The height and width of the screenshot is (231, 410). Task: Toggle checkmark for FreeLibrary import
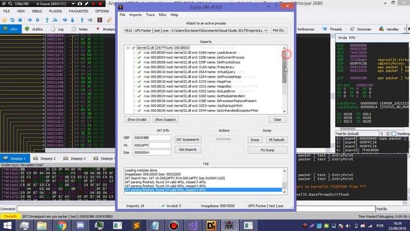point(140,67)
